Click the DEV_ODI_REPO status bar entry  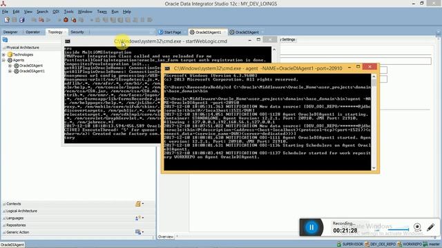point(381,244)
